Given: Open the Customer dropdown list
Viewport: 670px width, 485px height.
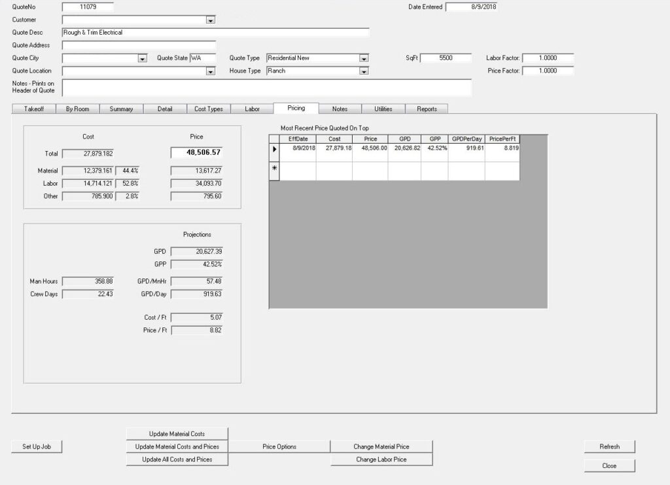Looking at the screenshot, I should (x=211, y=20).
